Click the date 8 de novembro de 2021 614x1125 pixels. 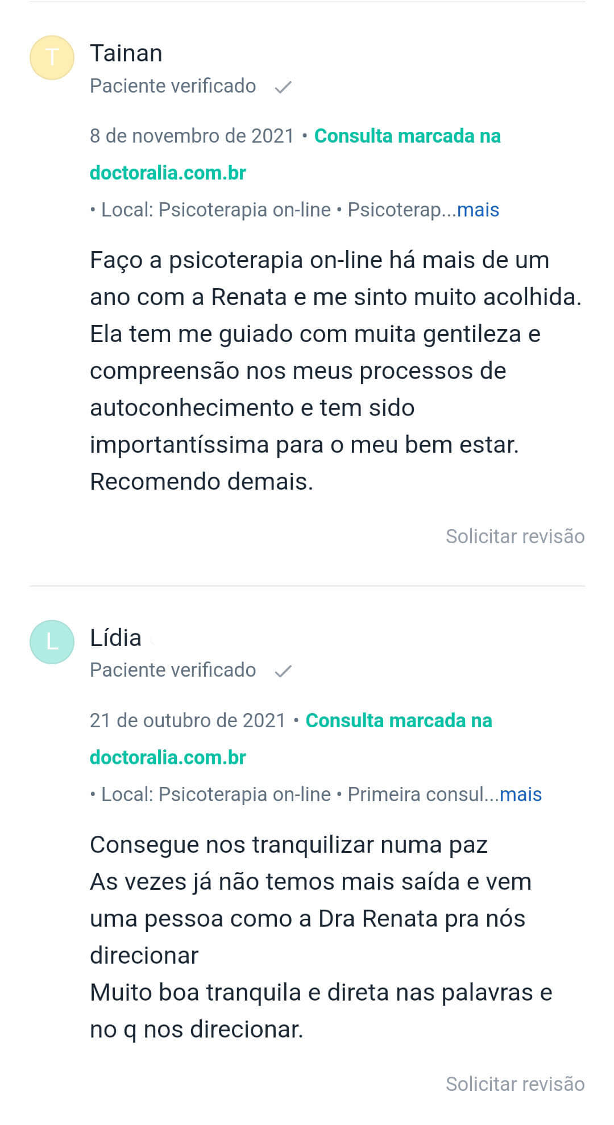(192, 136)
